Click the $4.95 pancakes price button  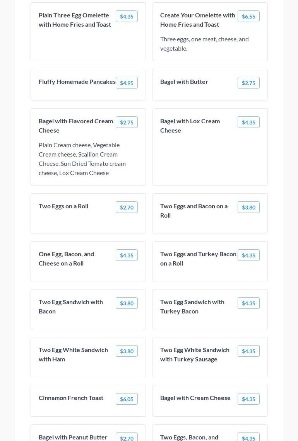pyautogui.click(x=127, y=83)
